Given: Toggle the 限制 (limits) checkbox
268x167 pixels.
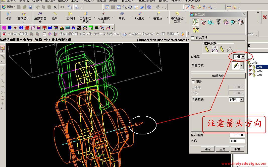Looking at the screenshot, I should click(x=193, y=82).
